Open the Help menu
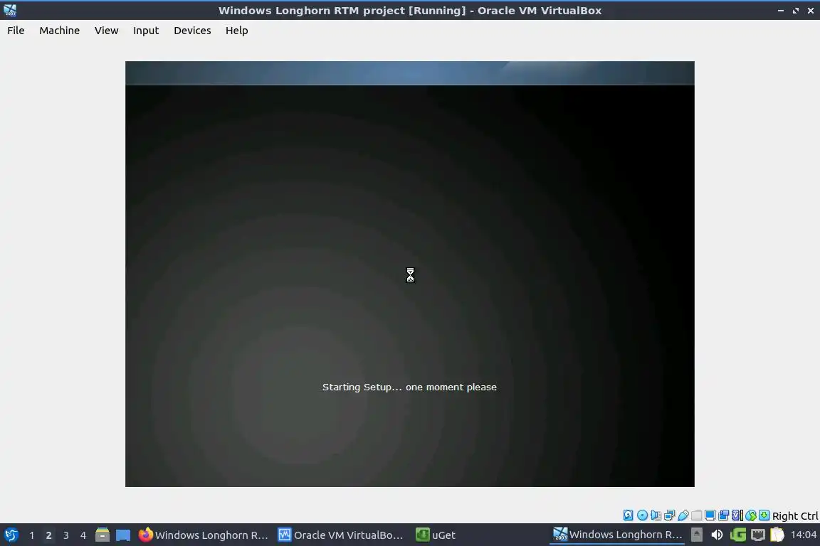This screenshot has height=546, width=820. point(237,31)
